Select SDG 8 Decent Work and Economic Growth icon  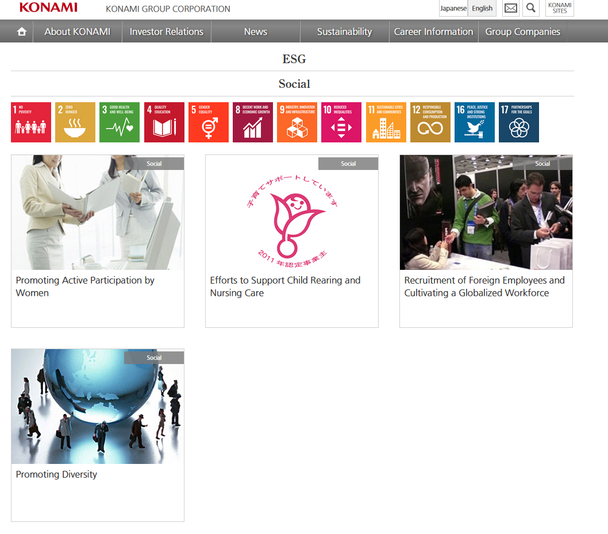[x=253, y=122]
